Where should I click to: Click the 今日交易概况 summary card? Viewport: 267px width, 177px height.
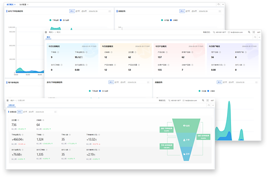(71, 59)
